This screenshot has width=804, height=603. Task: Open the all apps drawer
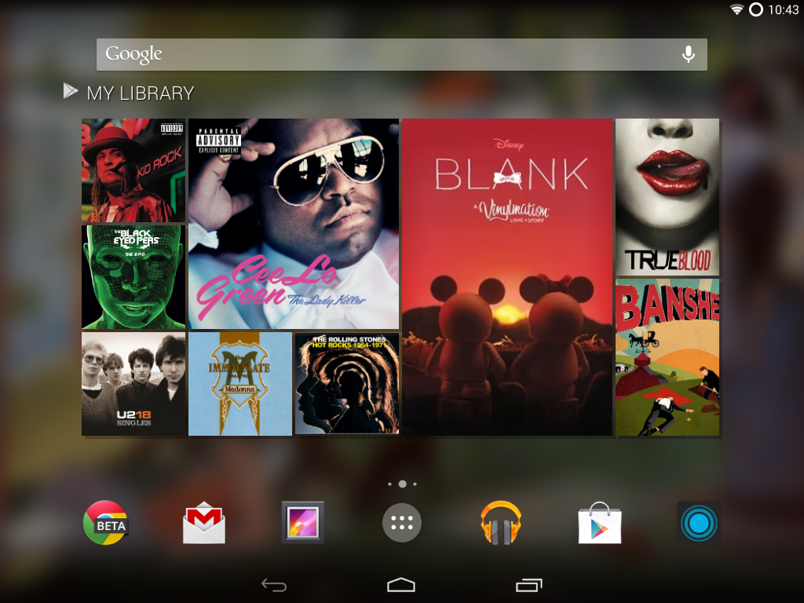coord(402,523)
